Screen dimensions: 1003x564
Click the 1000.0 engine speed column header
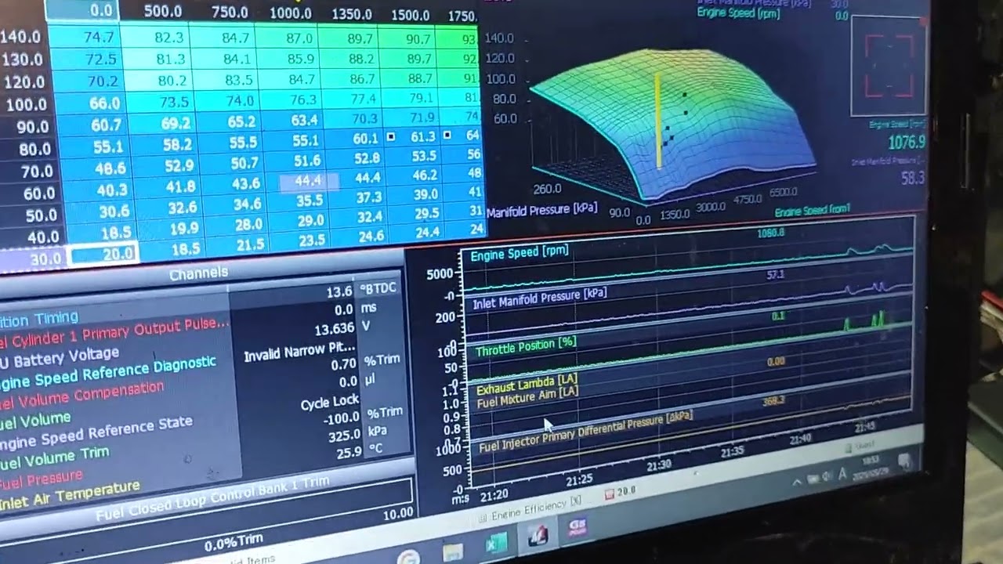tap(290, 13)
